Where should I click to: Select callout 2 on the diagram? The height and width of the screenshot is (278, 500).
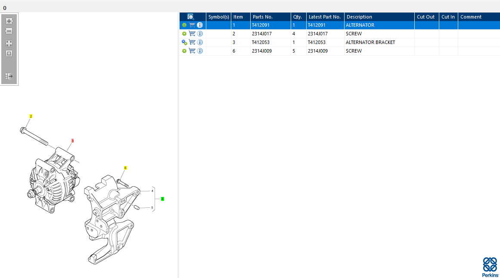click(31, 116)
